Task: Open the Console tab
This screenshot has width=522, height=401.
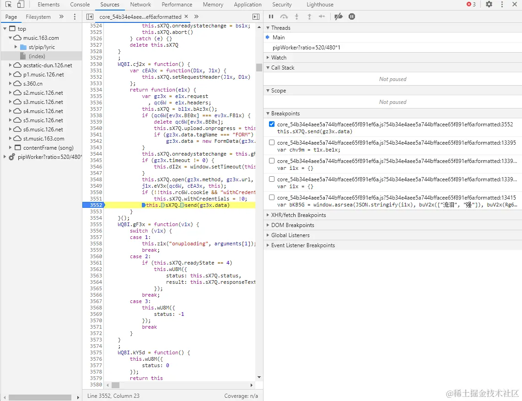Action: (x=80, y=5)
